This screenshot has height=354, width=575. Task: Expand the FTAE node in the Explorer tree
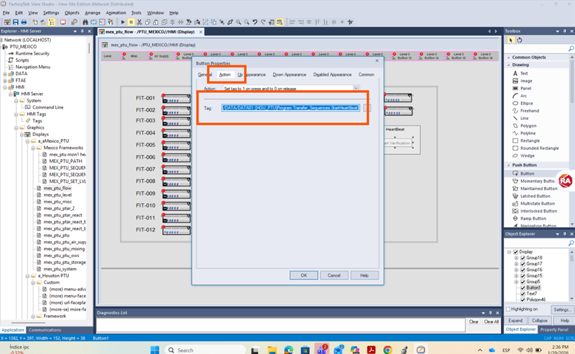point(4,80)
